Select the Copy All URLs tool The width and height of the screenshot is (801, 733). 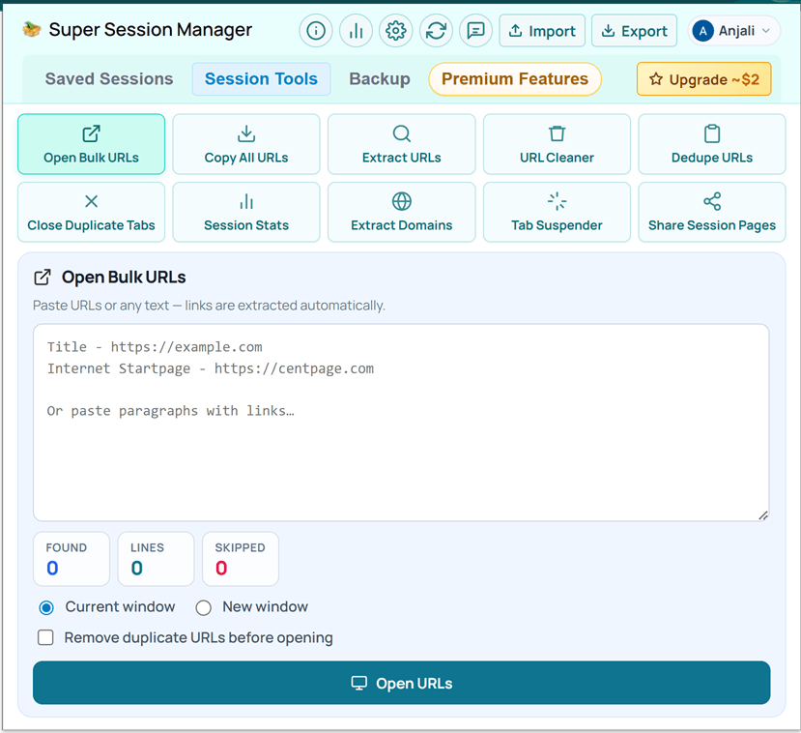[x=246, y=144]
